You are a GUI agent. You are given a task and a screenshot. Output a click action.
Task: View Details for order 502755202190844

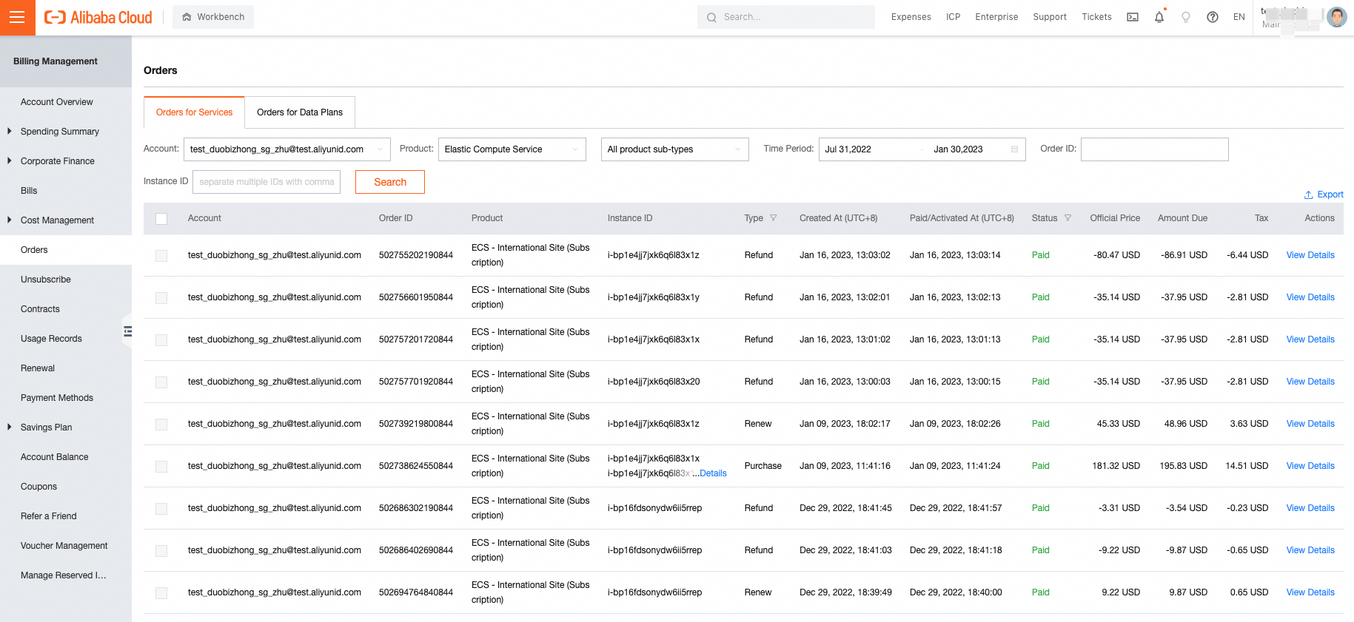[1310, 255]
